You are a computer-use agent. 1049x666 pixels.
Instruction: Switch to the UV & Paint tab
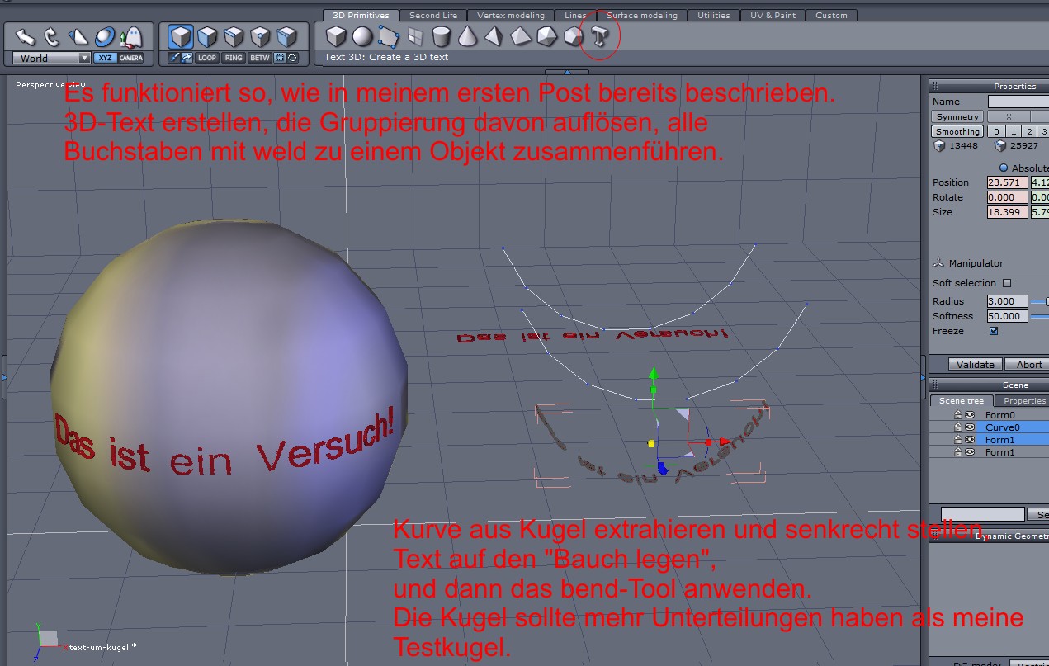[x=773, y=15]
